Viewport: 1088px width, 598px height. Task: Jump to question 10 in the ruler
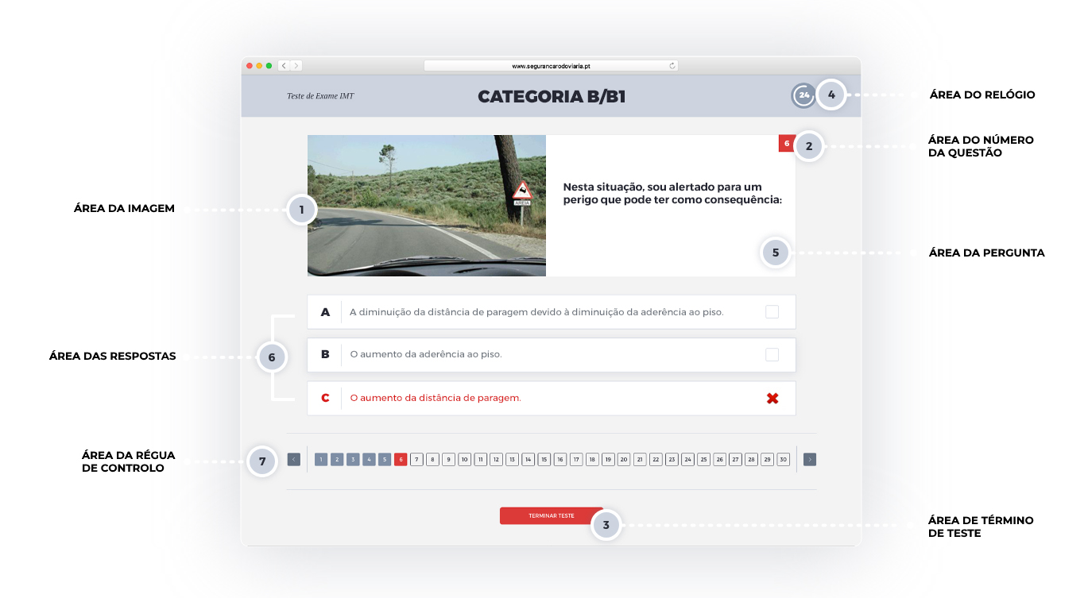pyautogui.click(x=464, y=459)
